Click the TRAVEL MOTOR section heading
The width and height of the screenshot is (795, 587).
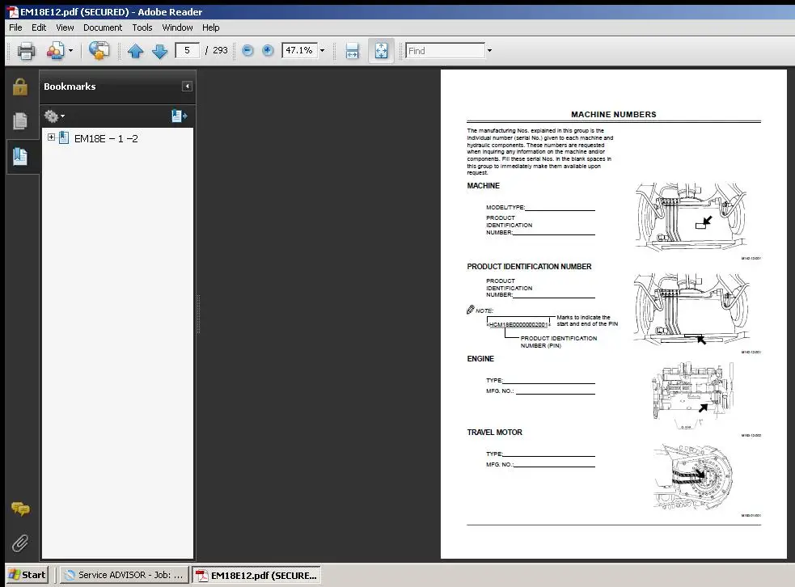(494, 433)
